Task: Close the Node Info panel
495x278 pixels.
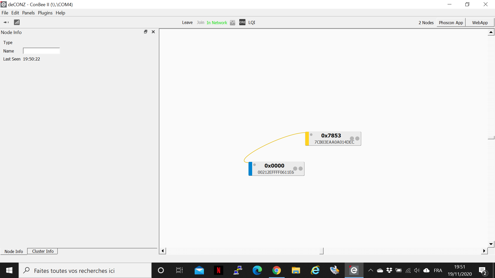Action: (x=153, y=32)
